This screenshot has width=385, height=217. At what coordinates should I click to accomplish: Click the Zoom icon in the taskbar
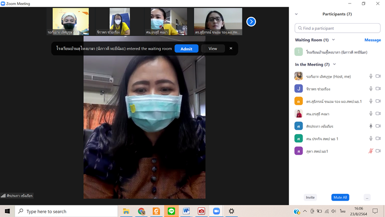point(216,211)
